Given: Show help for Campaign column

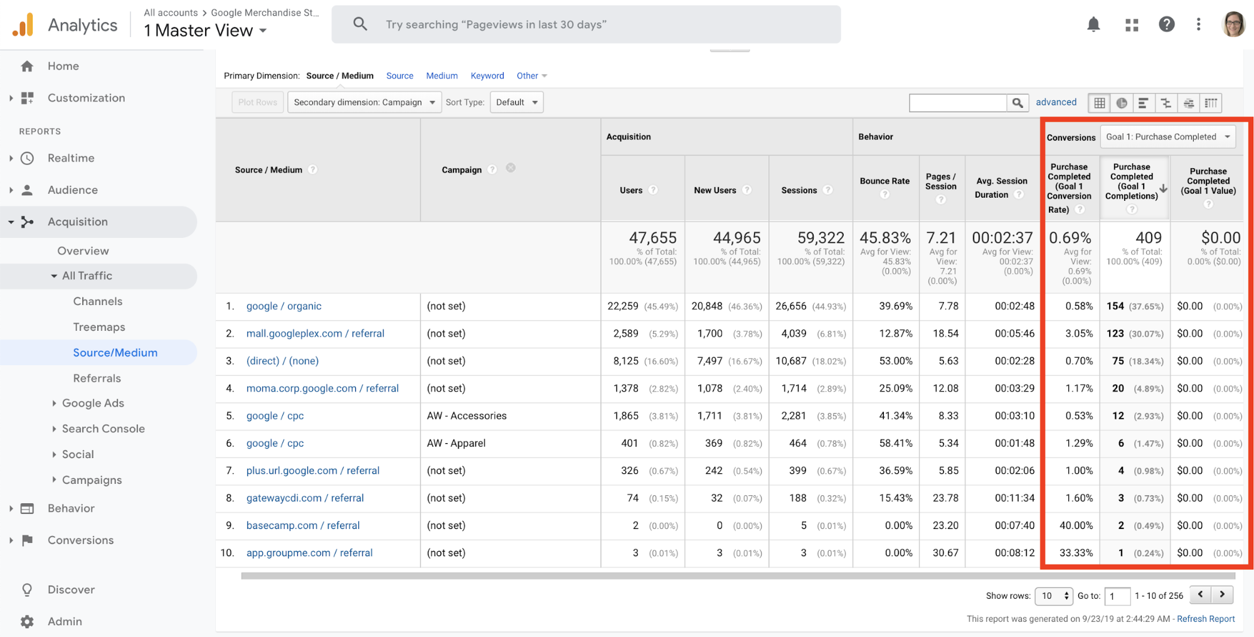Looking at the screenshot, I should (x=492, y=169).
